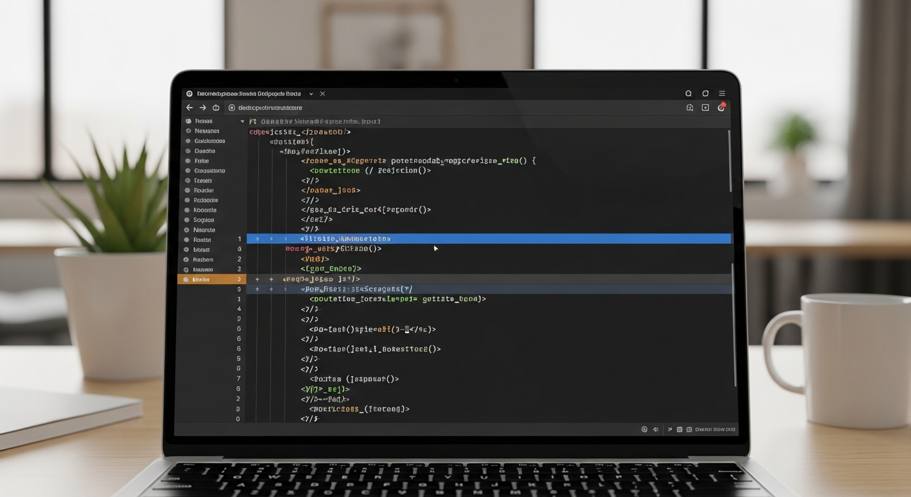Click the forward navigation arrow

pos(202,107)
